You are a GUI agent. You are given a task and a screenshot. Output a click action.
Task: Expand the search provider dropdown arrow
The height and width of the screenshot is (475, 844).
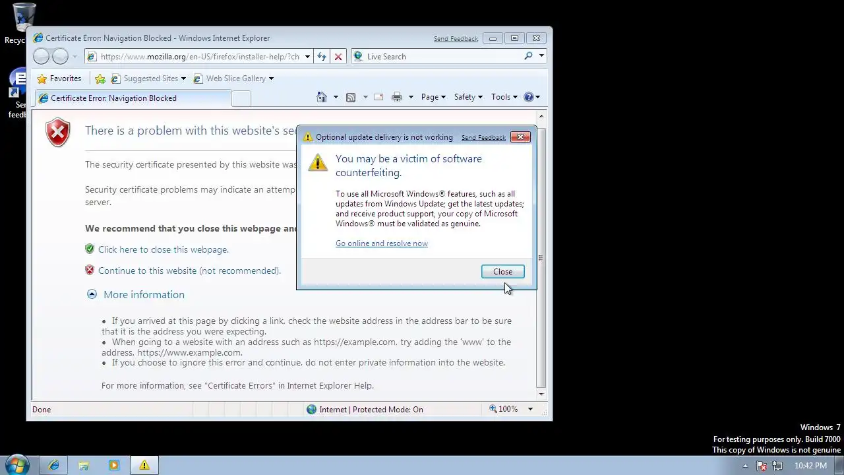(541, 56)
